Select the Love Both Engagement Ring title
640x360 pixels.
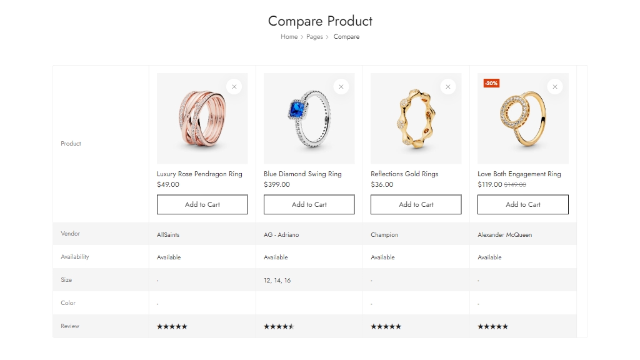(x=519, y=174)
